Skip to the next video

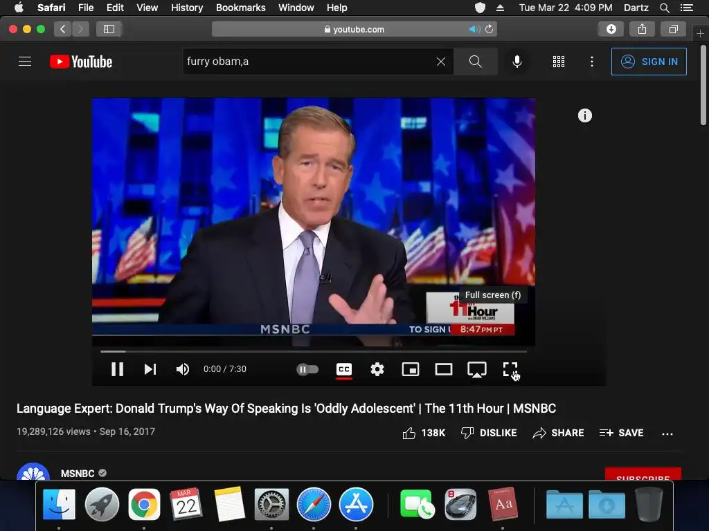[x=150, y=369]
